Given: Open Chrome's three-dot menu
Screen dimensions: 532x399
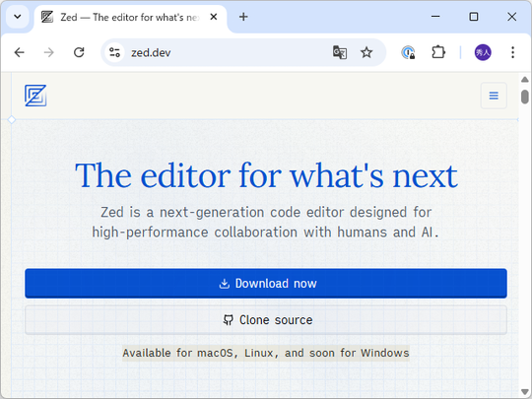Looking at the screenshot, I should coord(512,52).
